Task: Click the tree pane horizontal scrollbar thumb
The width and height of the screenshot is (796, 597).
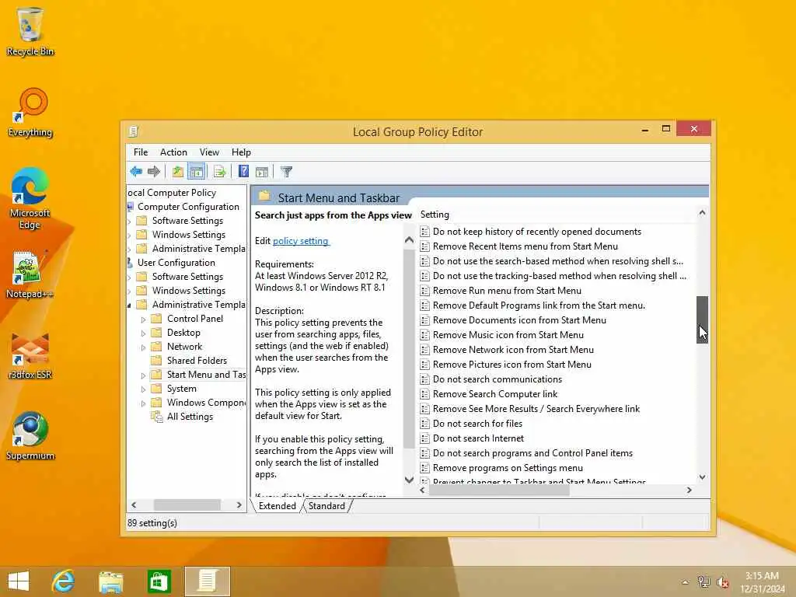Action: pyautogui.click(x=187, y=505)
